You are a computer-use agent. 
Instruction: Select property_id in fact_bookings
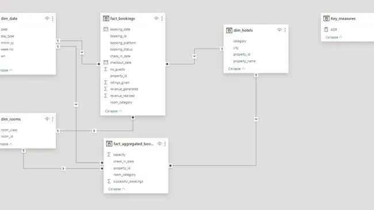(119, 76)
